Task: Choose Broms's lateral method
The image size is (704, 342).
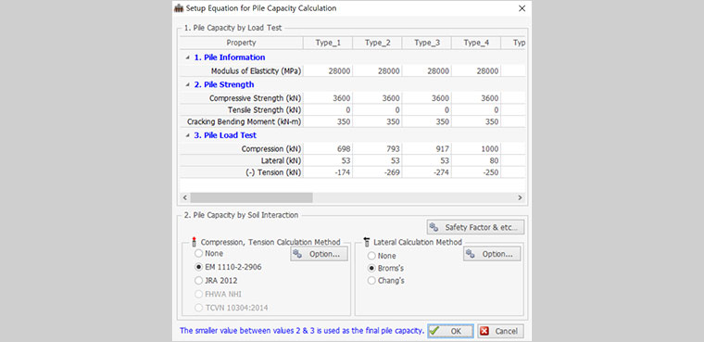Action: point(371,268)
